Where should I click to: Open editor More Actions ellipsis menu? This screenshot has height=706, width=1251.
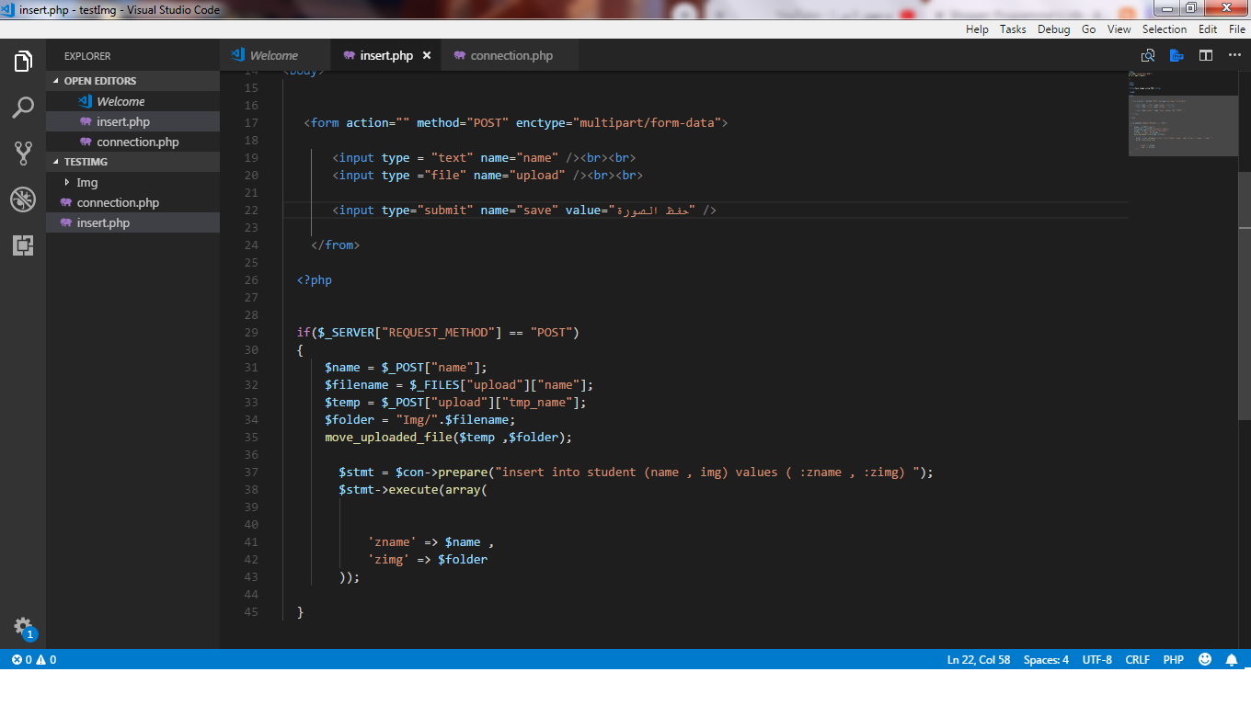1235,55
